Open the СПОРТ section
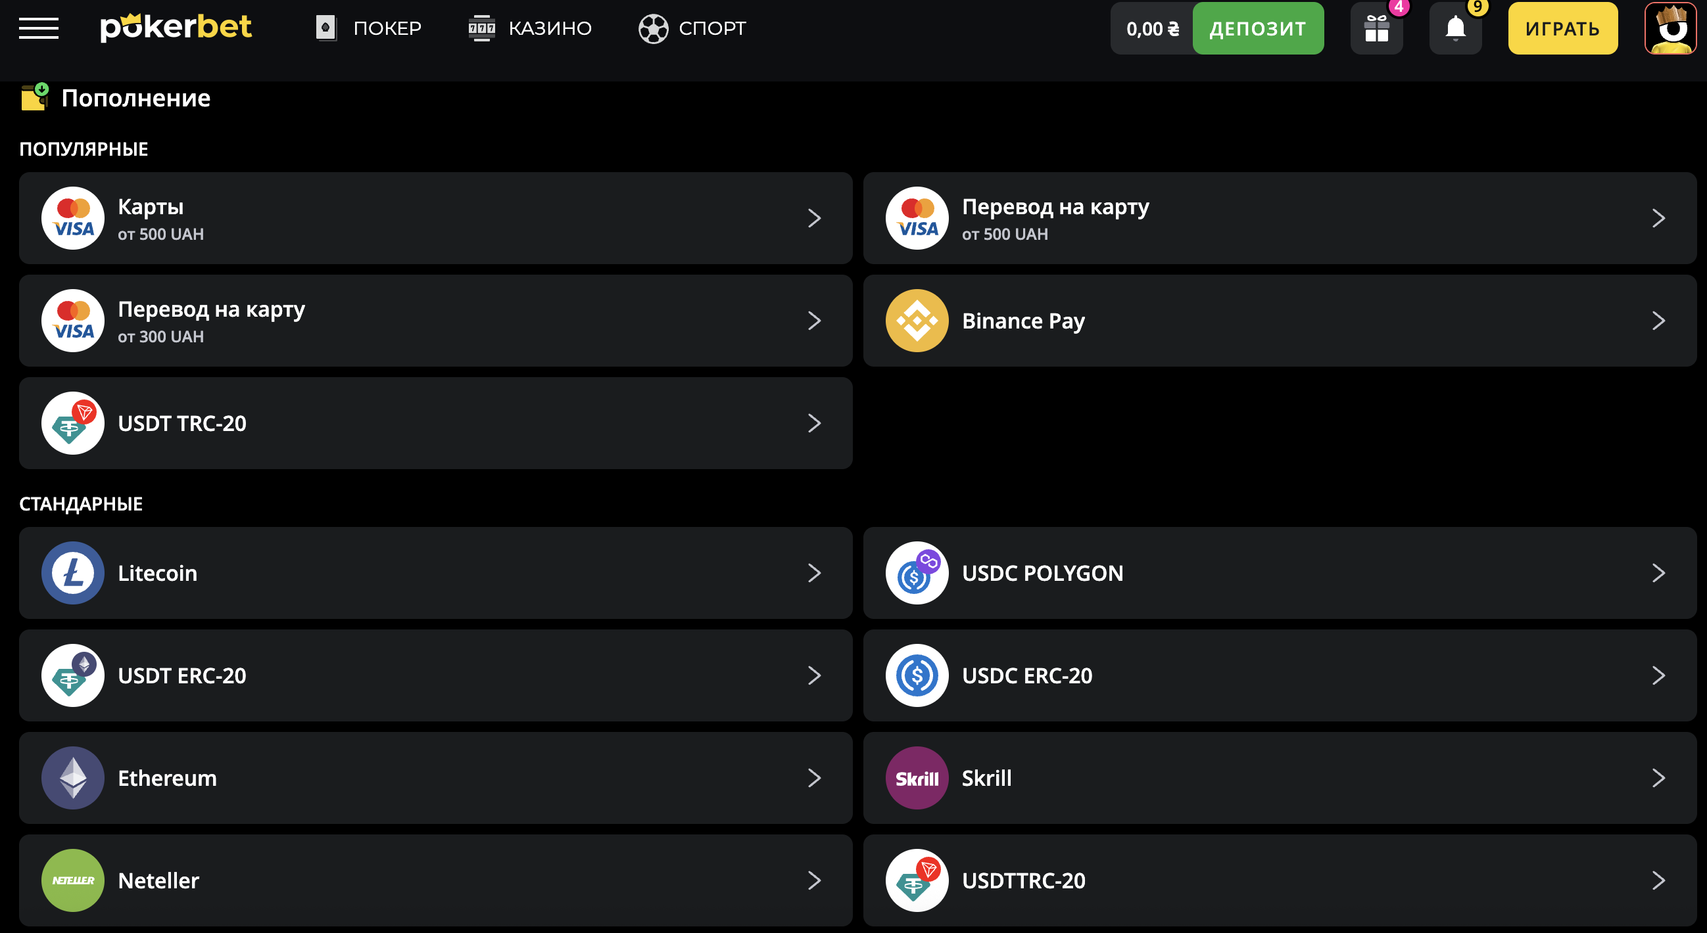Viewport: 1707px width, 933px height. pyautogui.click(x=691, y=28)
